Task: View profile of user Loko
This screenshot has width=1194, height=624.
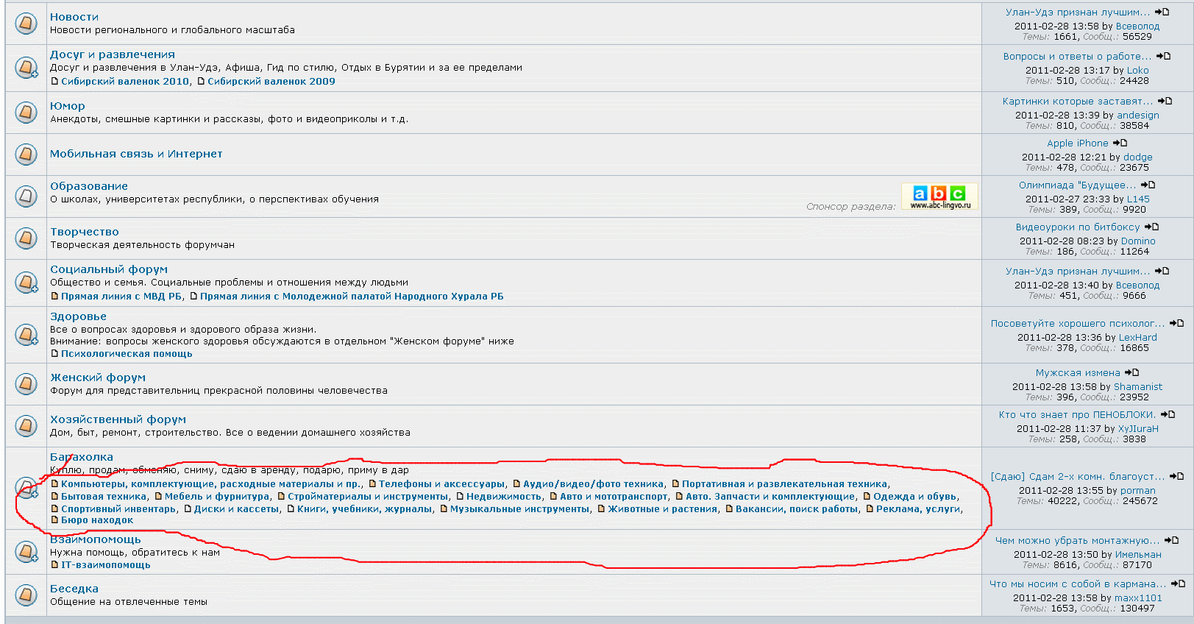Action: pyautogui.click(x=1137, y=71)
